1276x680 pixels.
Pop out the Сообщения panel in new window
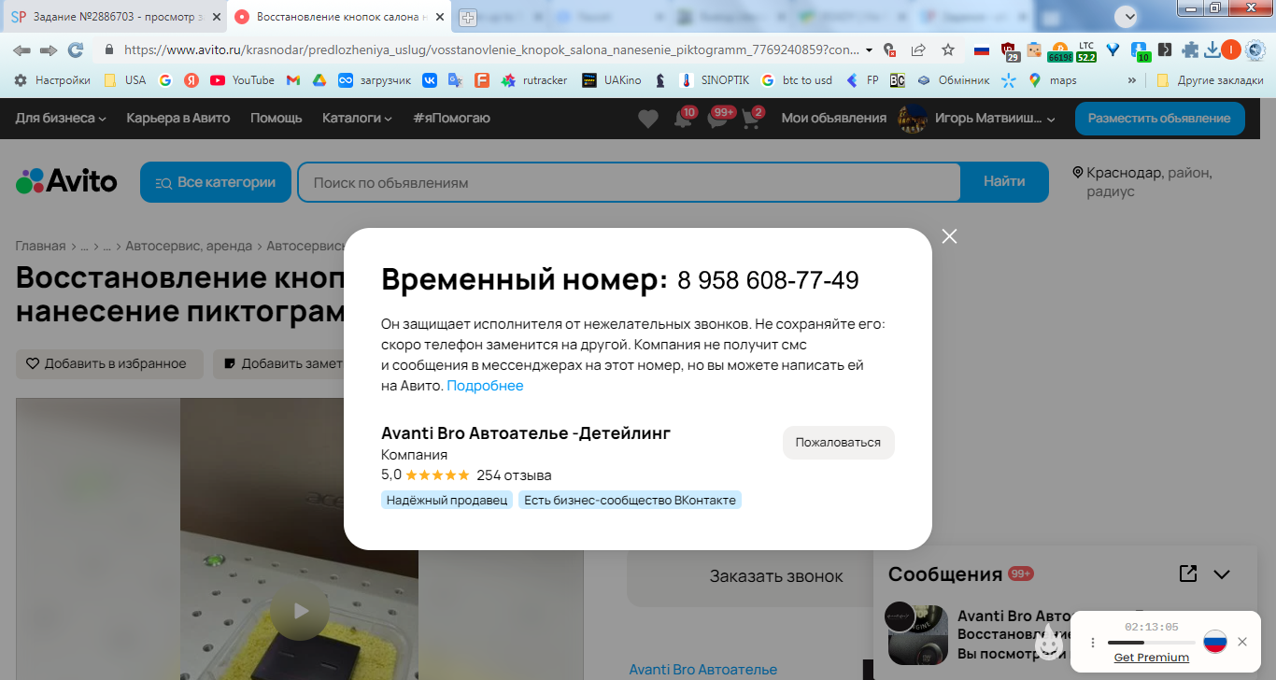tap(1188, 574)
